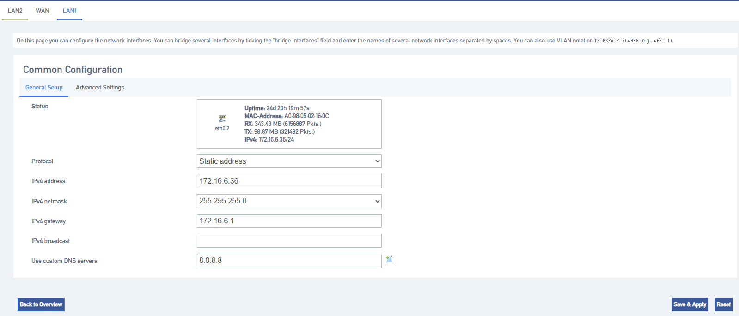
Task: Click the eth0.2 interface icon
Action: (222, 119)
